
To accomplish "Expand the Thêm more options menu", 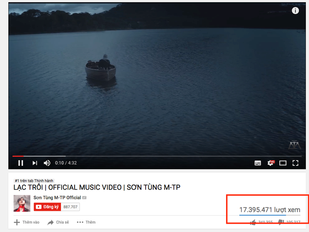I will pyautogui.click(x=87, y=222).
